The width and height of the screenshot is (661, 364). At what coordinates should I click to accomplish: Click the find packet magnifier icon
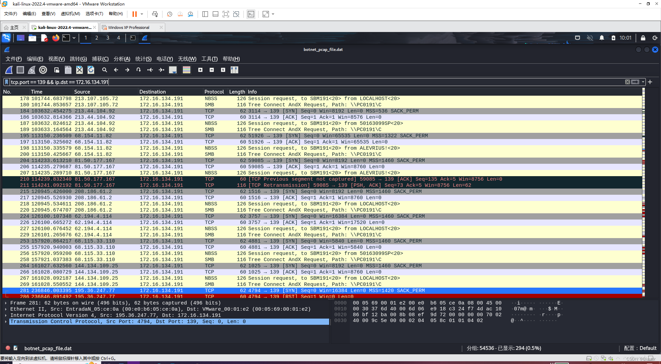pos(105,70)
